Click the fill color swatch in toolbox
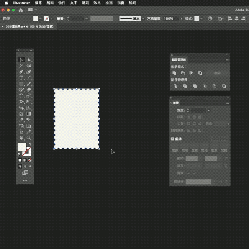The width and height of the screenshot is (249, 249). point(21,147)
